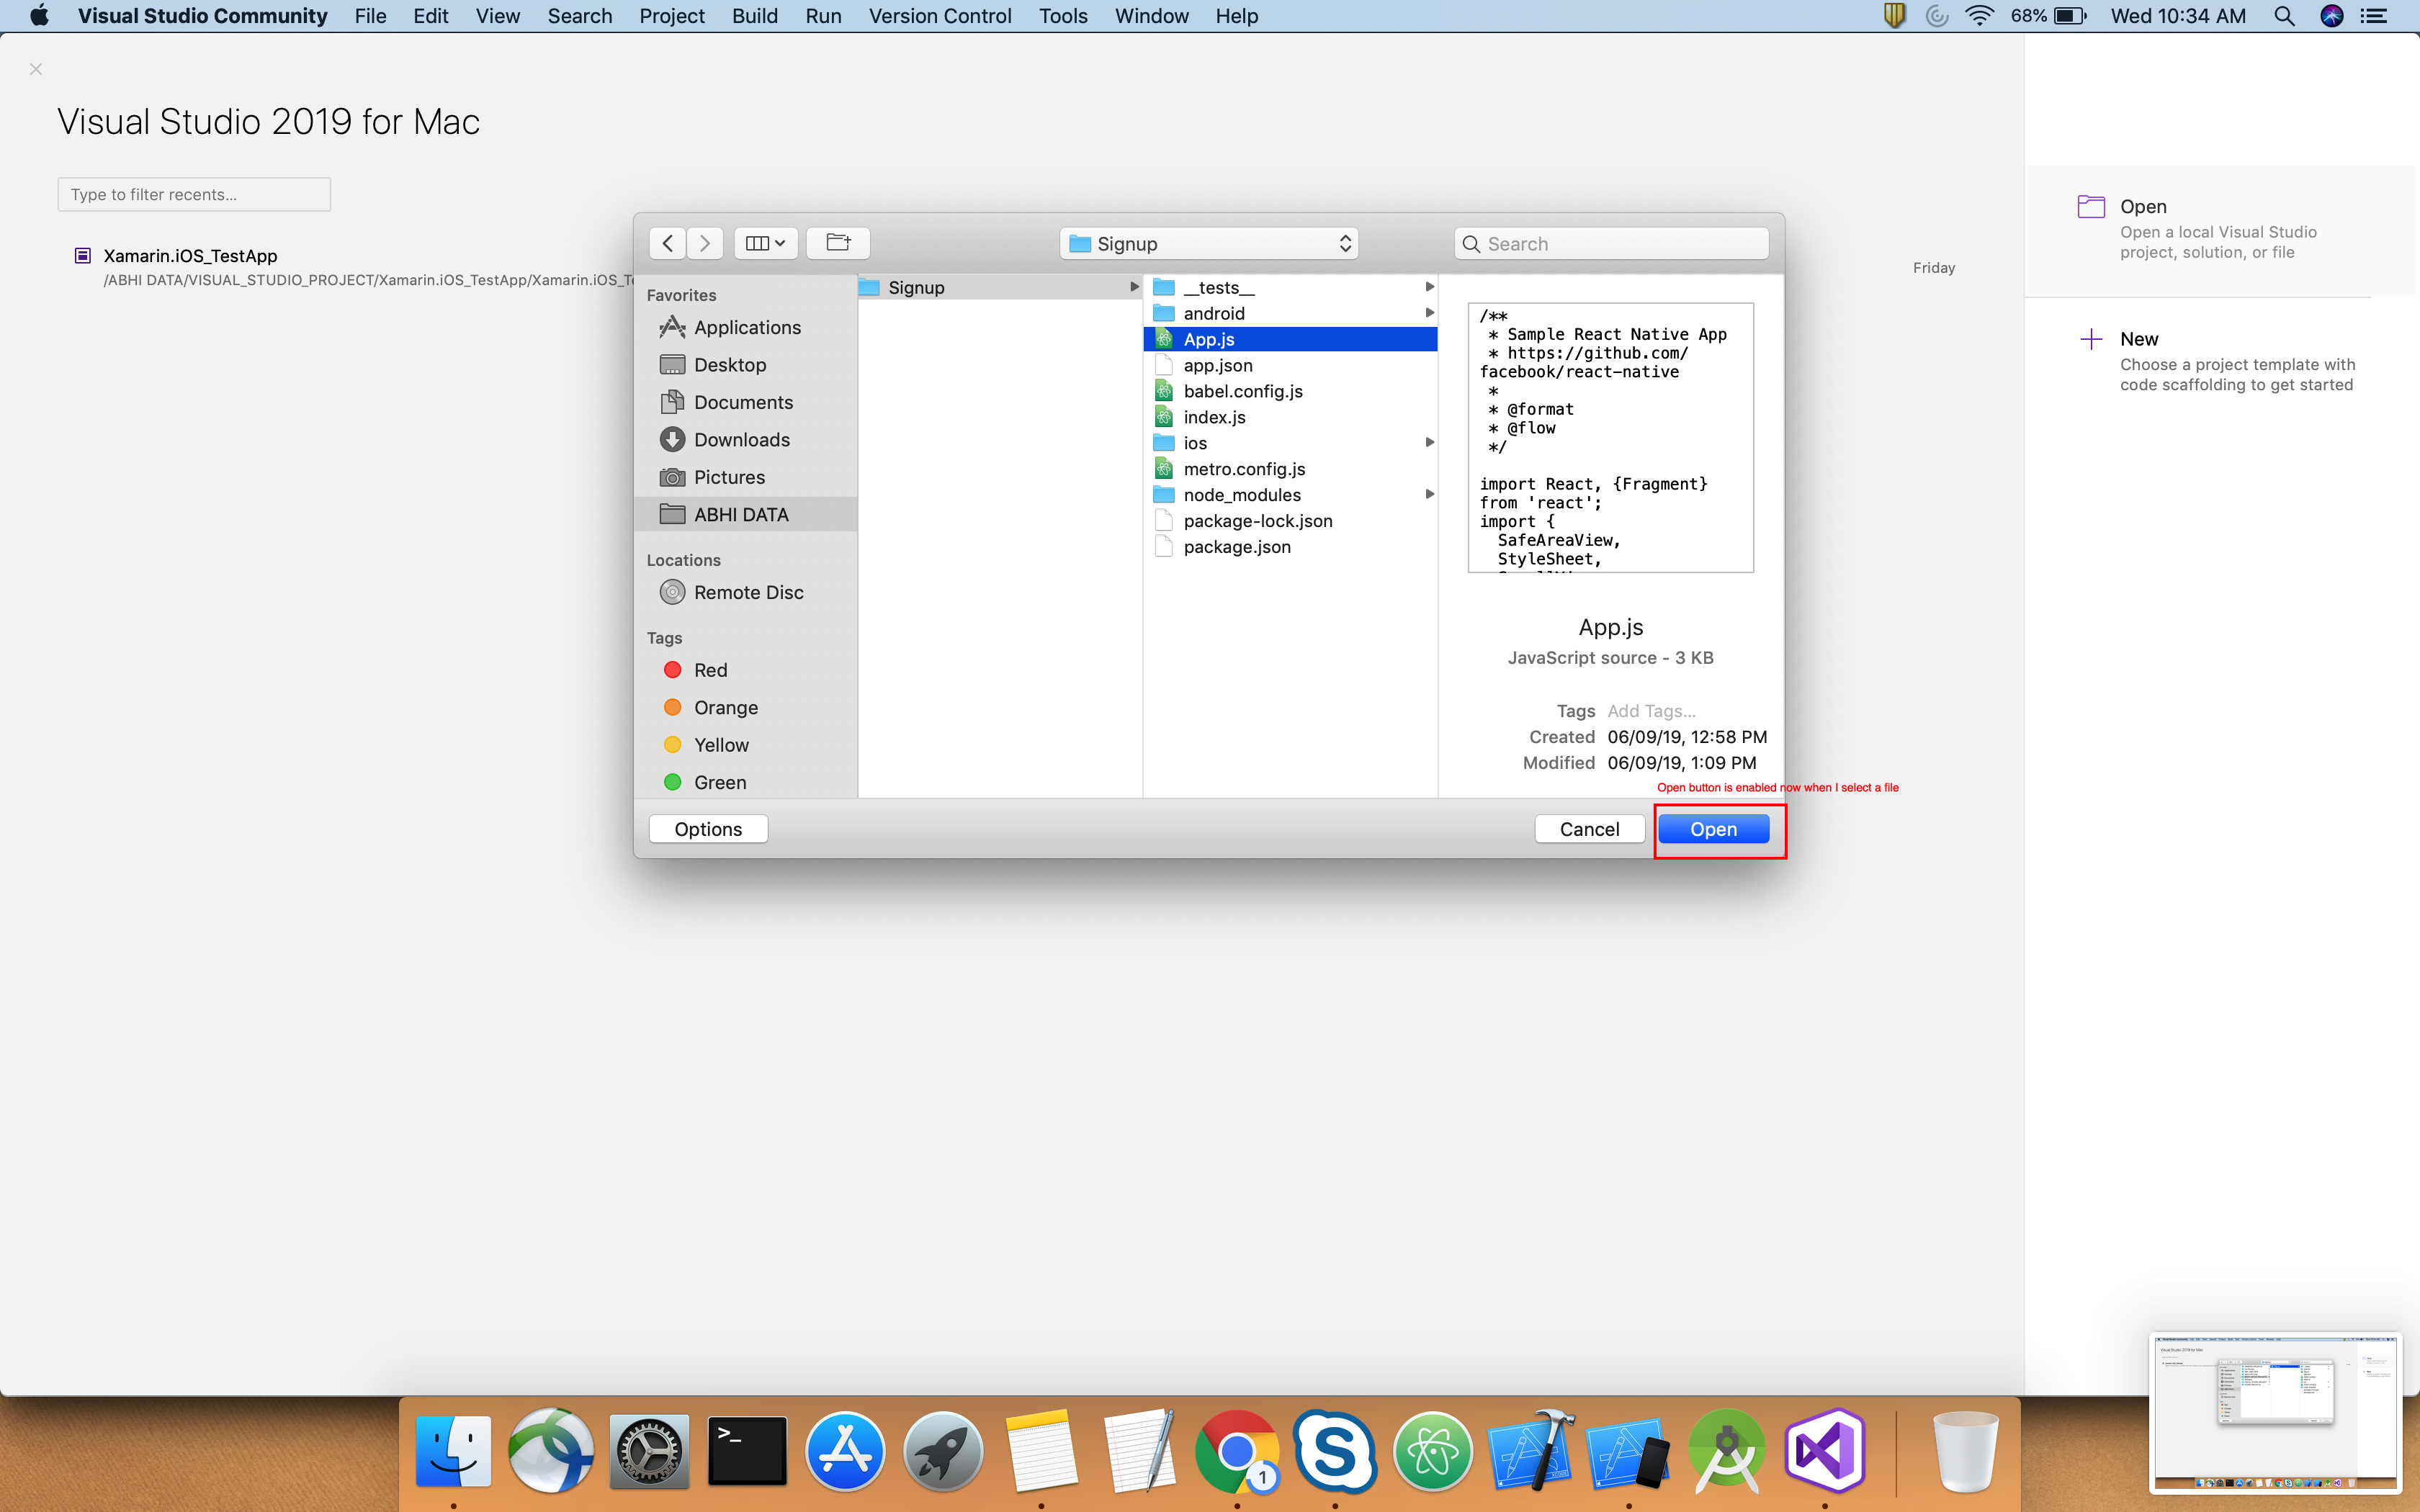Click the Siri icon in menu bar
The height and width of the screenshot is (1512, 2420).
(x=2332, y=16)
